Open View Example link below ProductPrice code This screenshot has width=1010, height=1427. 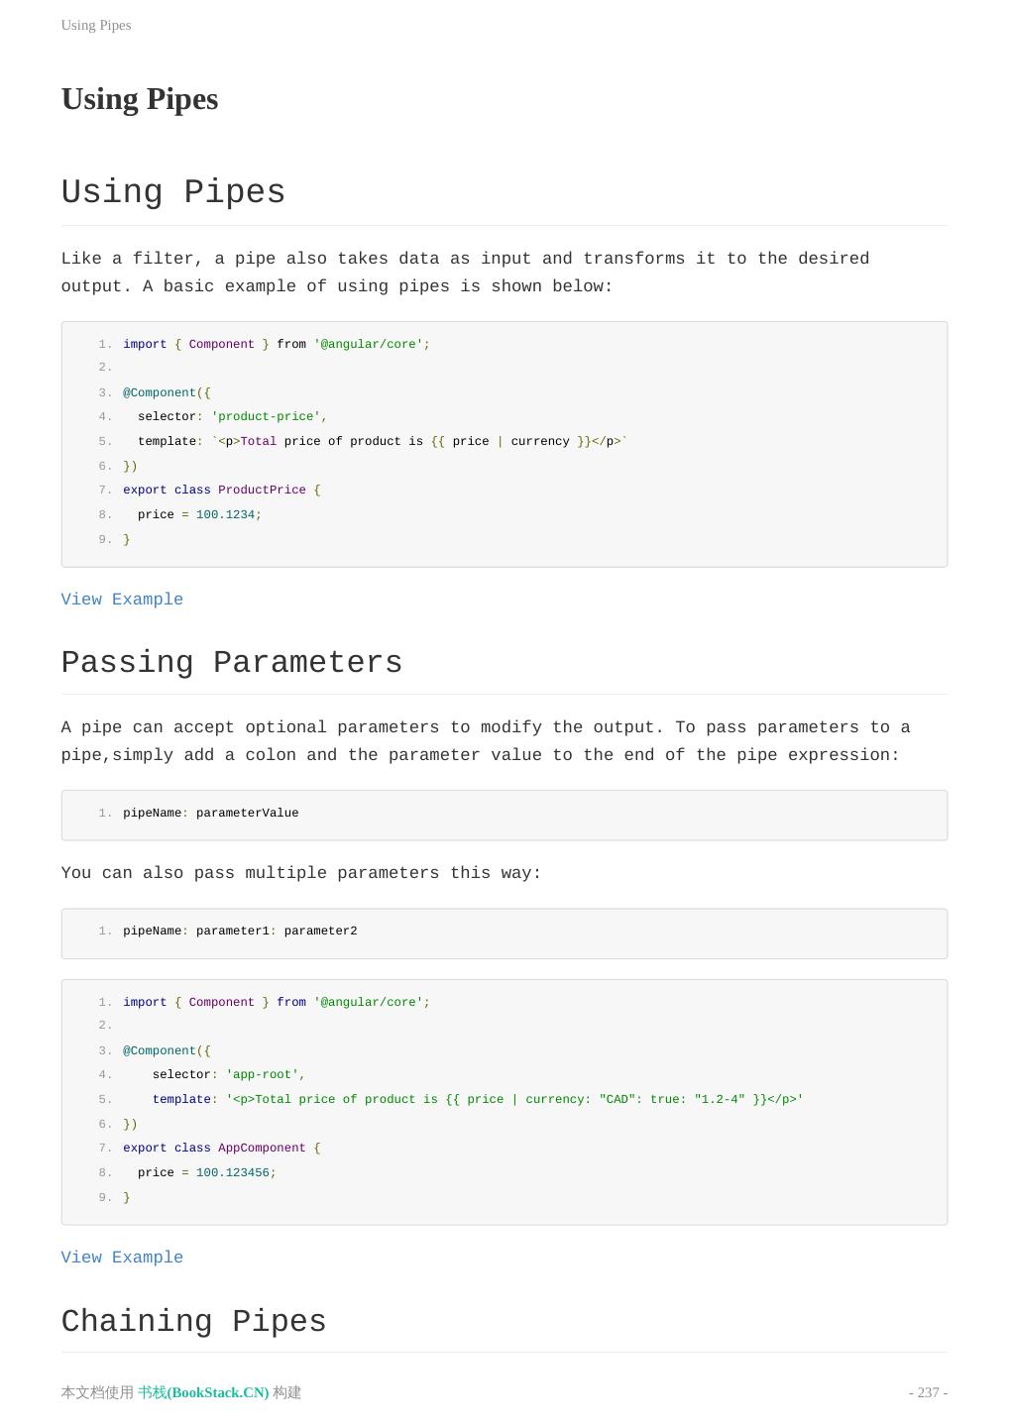(x=122, y=600)
